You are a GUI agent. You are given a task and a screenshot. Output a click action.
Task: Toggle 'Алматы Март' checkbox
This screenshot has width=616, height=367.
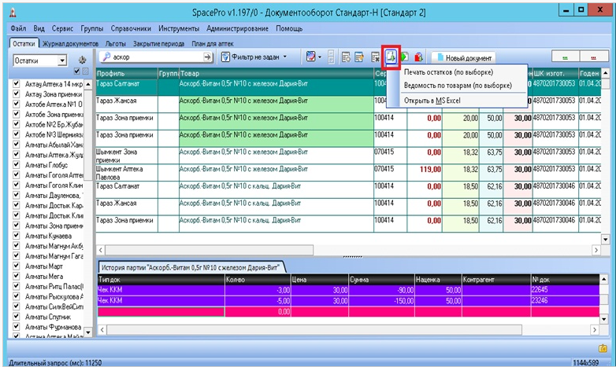point(16,266)
